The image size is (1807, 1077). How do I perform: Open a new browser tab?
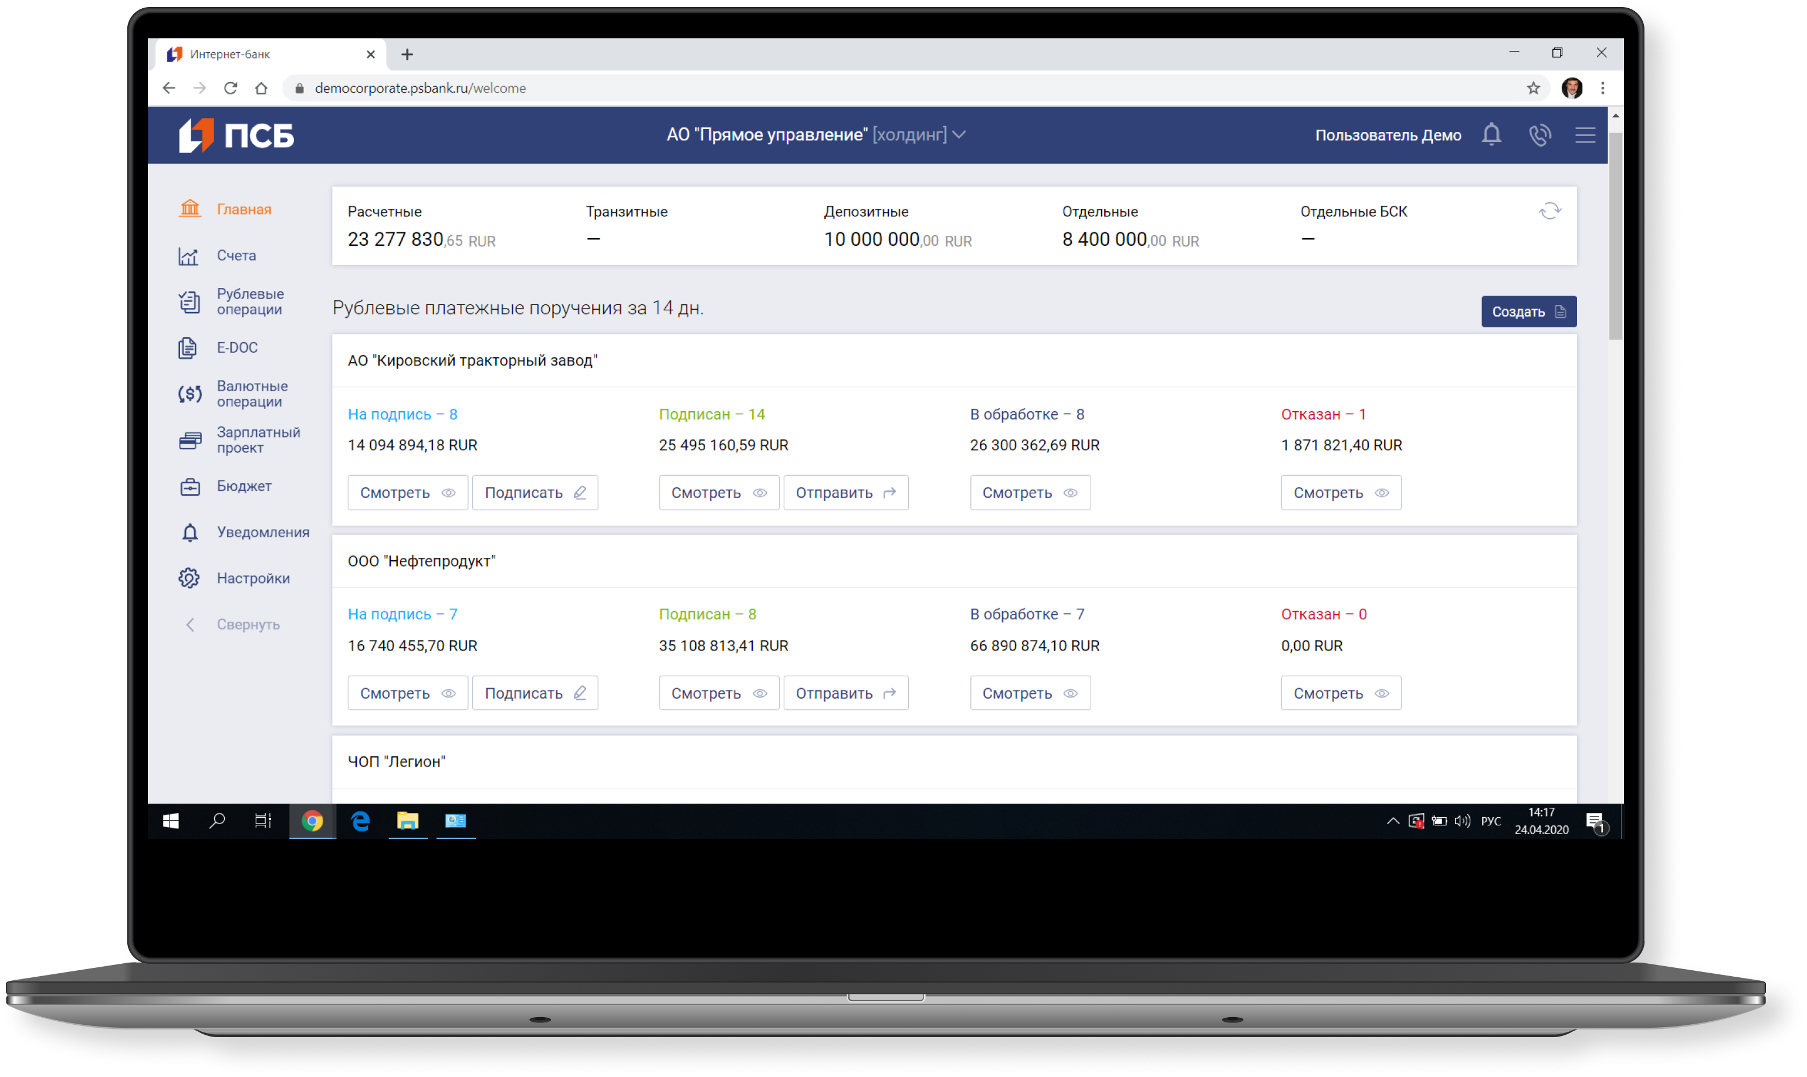pyautogui.click(x=407, y=55)
